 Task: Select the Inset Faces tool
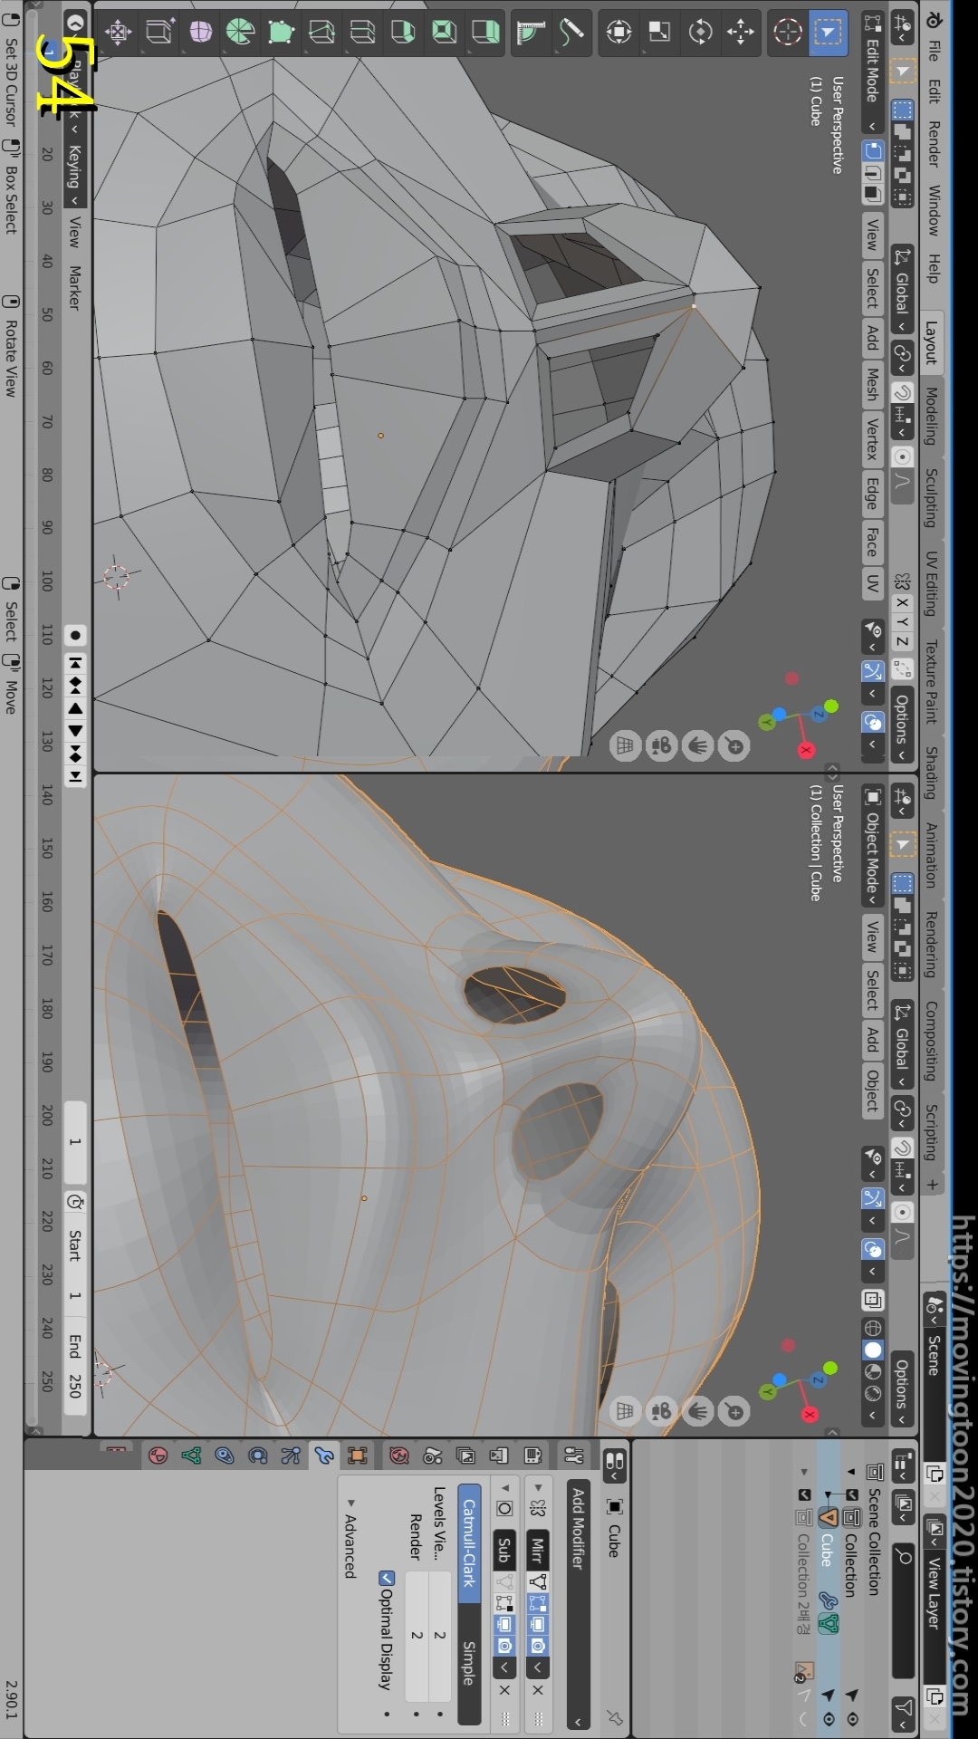pos(444,33)
